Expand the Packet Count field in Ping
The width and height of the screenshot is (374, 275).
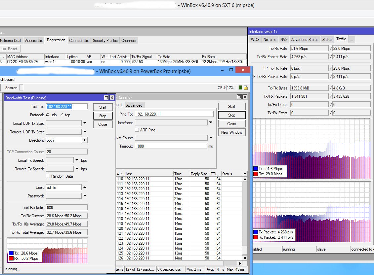[x=211, y=137]
